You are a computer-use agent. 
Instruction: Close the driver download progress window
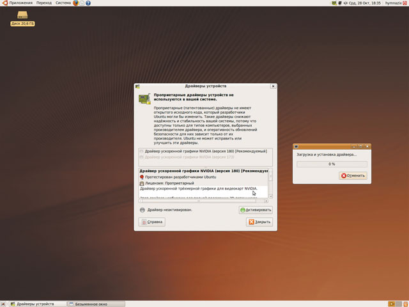click(367, 146)
